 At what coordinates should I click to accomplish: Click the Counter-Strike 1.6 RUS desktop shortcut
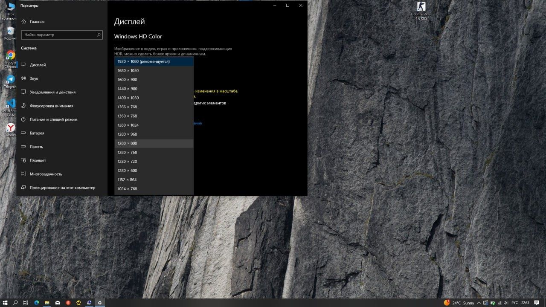click(421, 11)
